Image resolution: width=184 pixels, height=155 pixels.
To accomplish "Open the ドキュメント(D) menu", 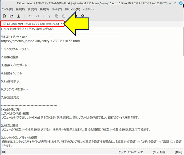I will tap(72, 9).
